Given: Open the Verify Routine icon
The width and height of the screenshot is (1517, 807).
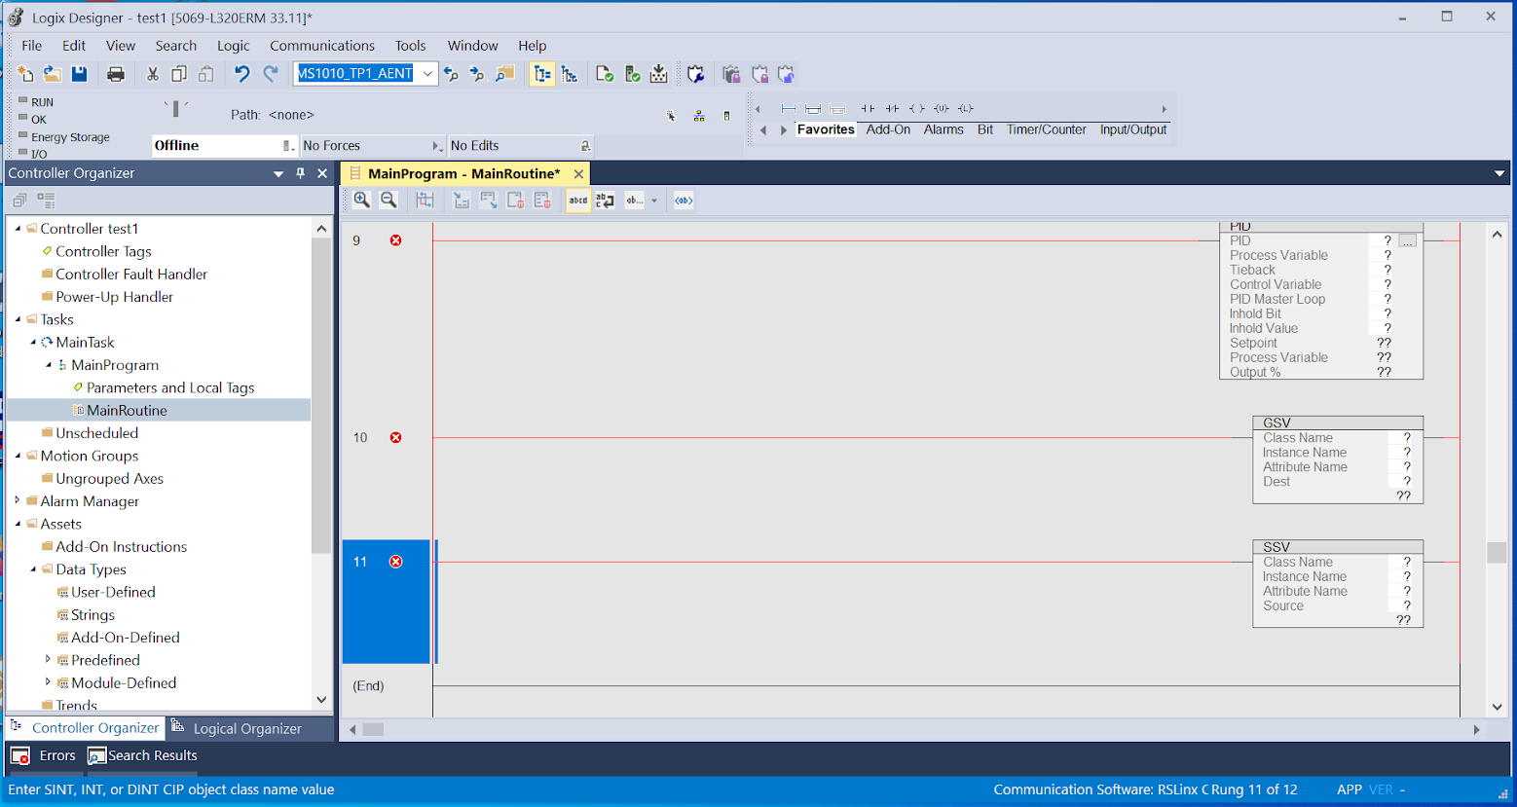Looking at the screenshot, I should tap(604, 73).
